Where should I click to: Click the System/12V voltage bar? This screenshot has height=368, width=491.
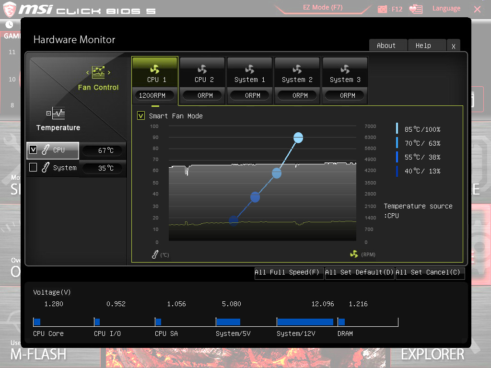pos(305,322)
